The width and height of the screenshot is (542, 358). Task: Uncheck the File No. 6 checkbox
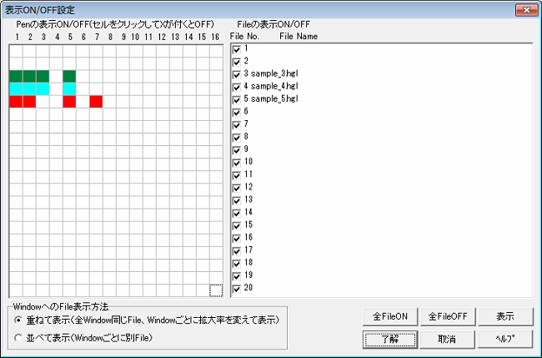point(237,112)
